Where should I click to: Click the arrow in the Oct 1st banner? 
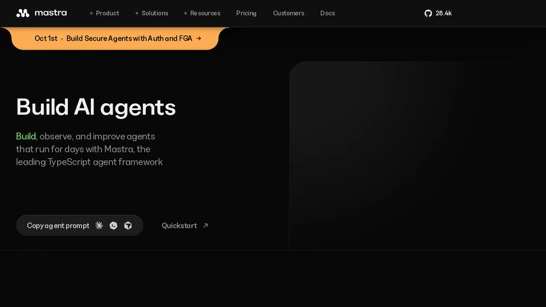[x=198, y=38]
